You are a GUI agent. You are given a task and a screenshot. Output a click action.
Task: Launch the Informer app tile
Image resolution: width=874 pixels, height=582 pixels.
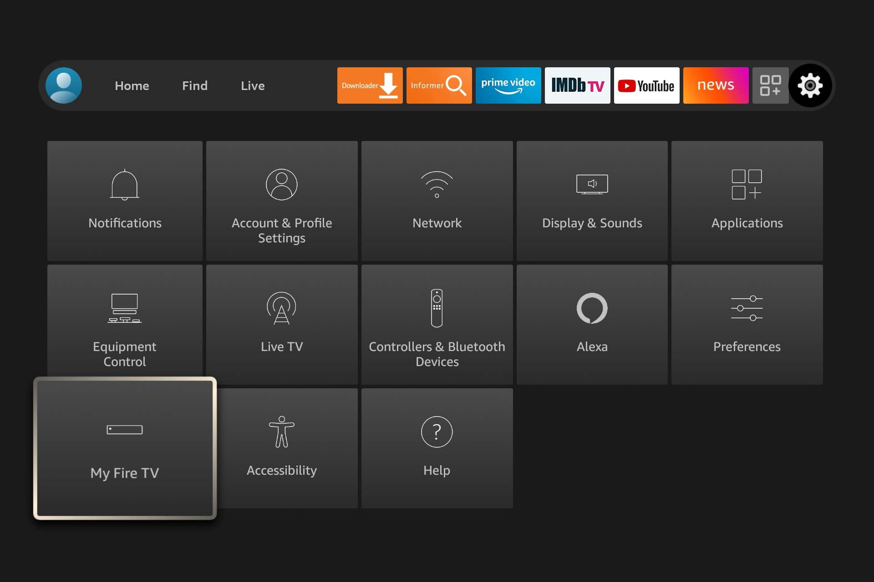point(439,85)
